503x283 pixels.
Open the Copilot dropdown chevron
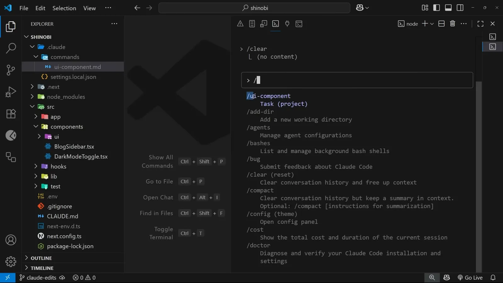click(x=367, y=8)
